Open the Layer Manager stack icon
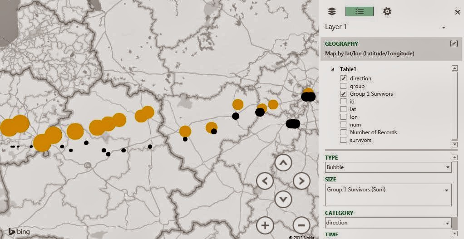464x239 pixels. coord(332,11)
